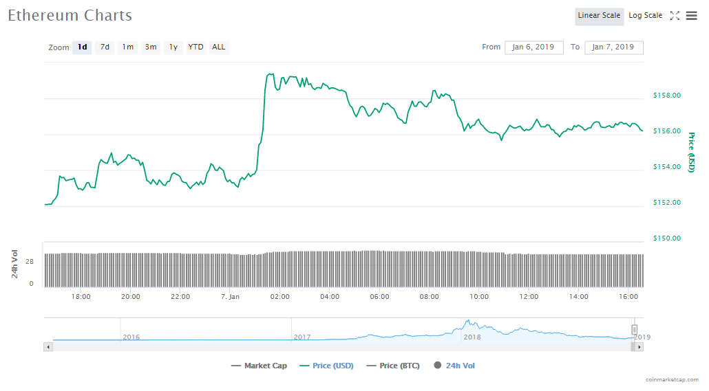Click the fullscreen expand icon
This screenshot has width=709, height=391.
(x=675, y=16)
